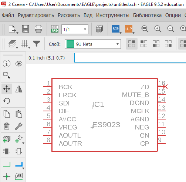Select the Move tool

(x=7, y=89)
